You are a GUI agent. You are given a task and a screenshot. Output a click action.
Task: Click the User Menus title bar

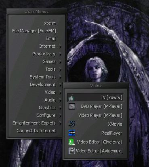[37, 12]
